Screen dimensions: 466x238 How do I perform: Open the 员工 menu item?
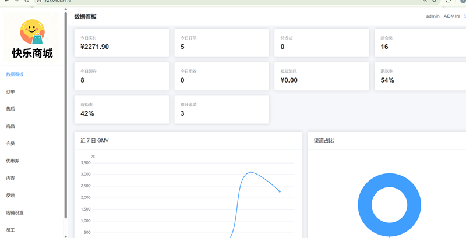(x=10, y=230)
